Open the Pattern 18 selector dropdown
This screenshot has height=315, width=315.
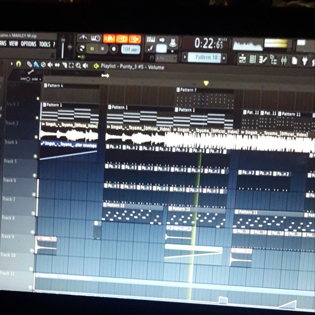point(204,57)
